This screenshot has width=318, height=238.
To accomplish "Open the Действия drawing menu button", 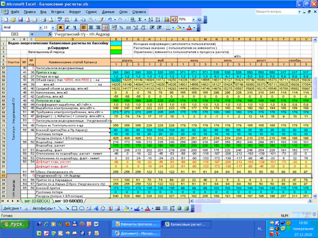I will [x=12, y=208].
